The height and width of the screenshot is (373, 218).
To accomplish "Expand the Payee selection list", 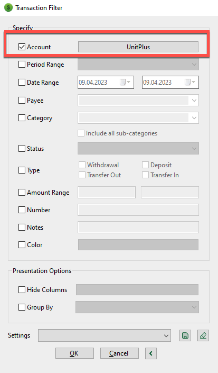I will [x=195, y=100].
